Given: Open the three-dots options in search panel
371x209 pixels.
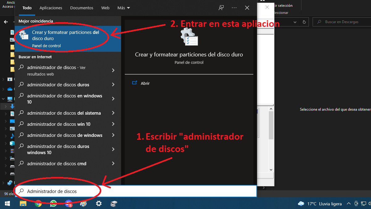Looking at the screenshot, I should coord(234,8).
